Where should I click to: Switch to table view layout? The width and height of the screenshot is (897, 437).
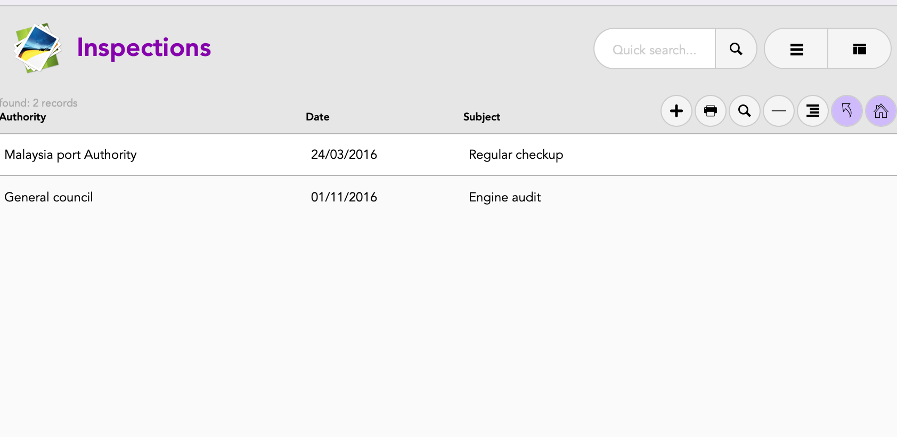point(859,49)
